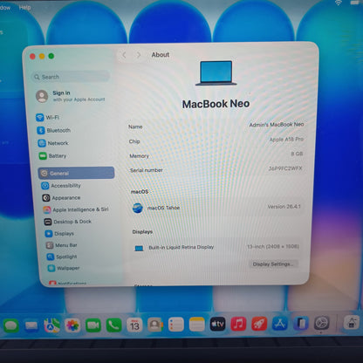This screenshot has height=363, width=363.
Task: Open Spotlight settings
Action: (x=62, y=257)
